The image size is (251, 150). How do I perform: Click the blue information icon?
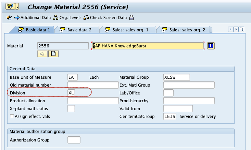[211, 46]
